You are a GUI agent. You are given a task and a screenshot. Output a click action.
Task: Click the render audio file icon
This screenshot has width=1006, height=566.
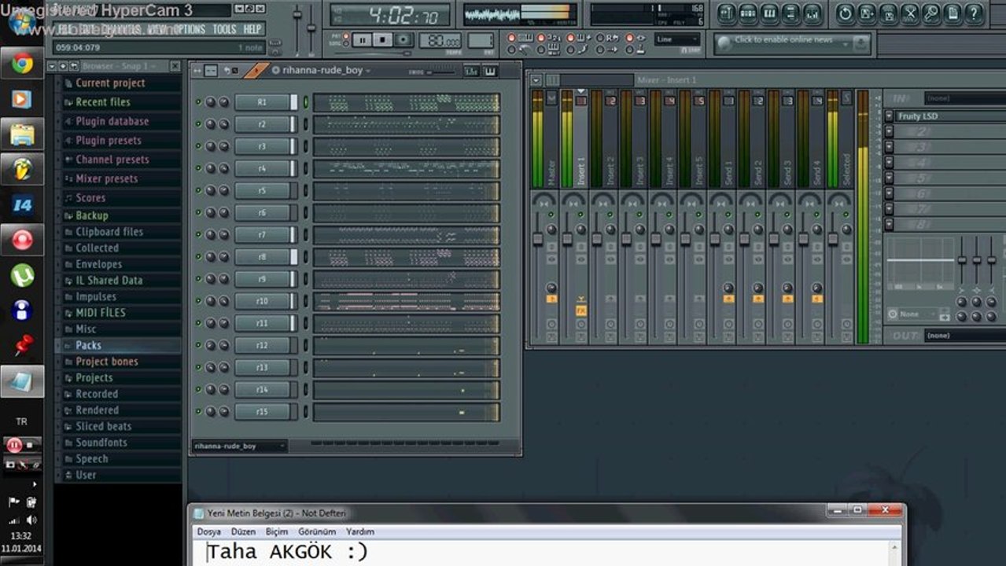[x=887, y=13]
